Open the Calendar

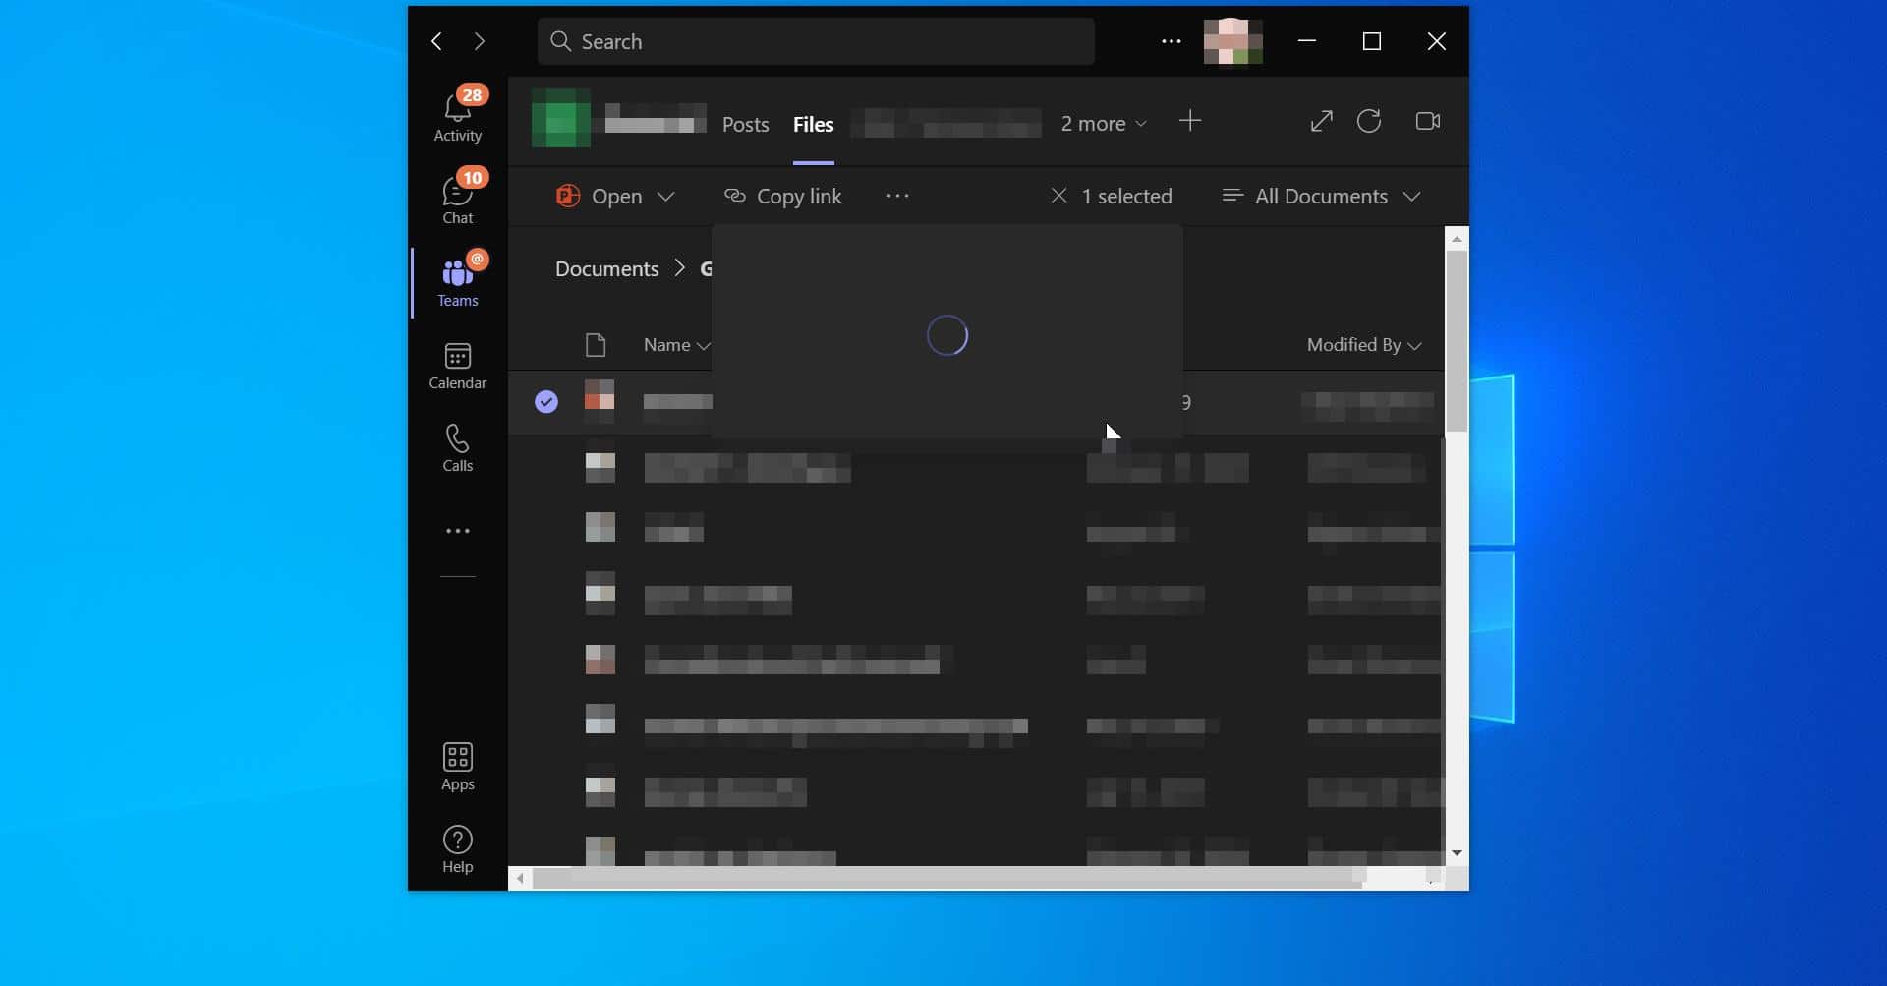(x=458, y=365)
